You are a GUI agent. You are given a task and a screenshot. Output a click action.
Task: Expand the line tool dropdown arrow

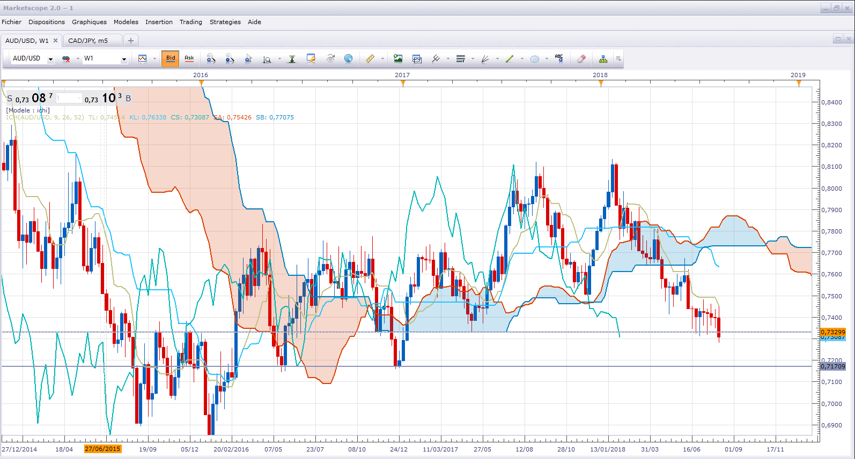522,58
